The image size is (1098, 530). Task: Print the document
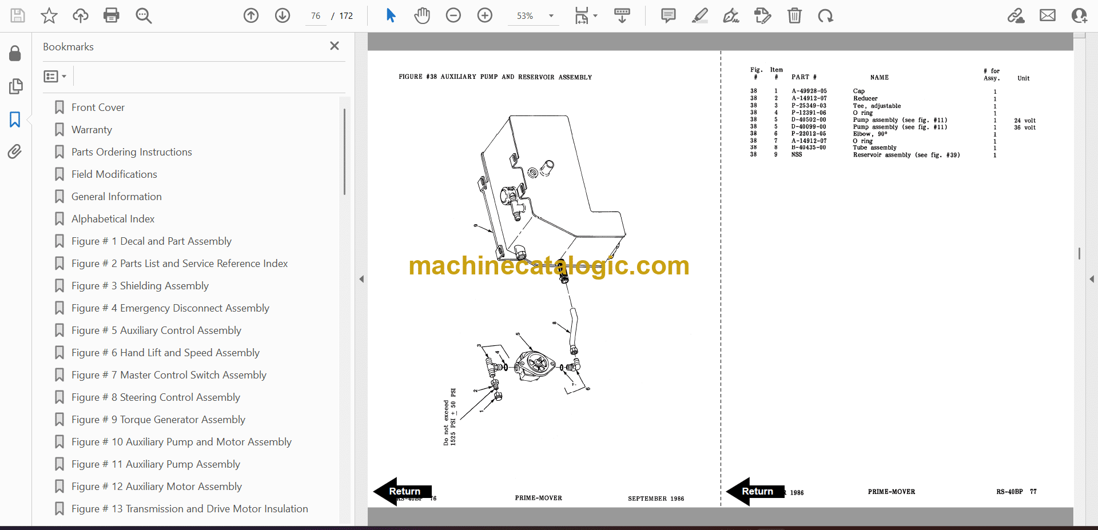coord(112,15)
